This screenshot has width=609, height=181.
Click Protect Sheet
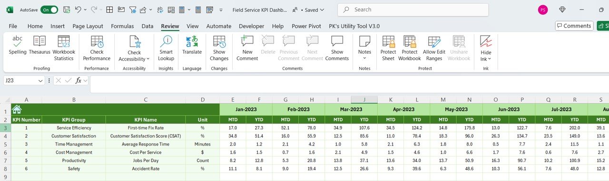pos(388,48)
